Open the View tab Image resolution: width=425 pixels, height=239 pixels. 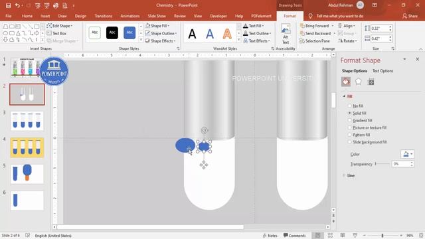[198, 16]
